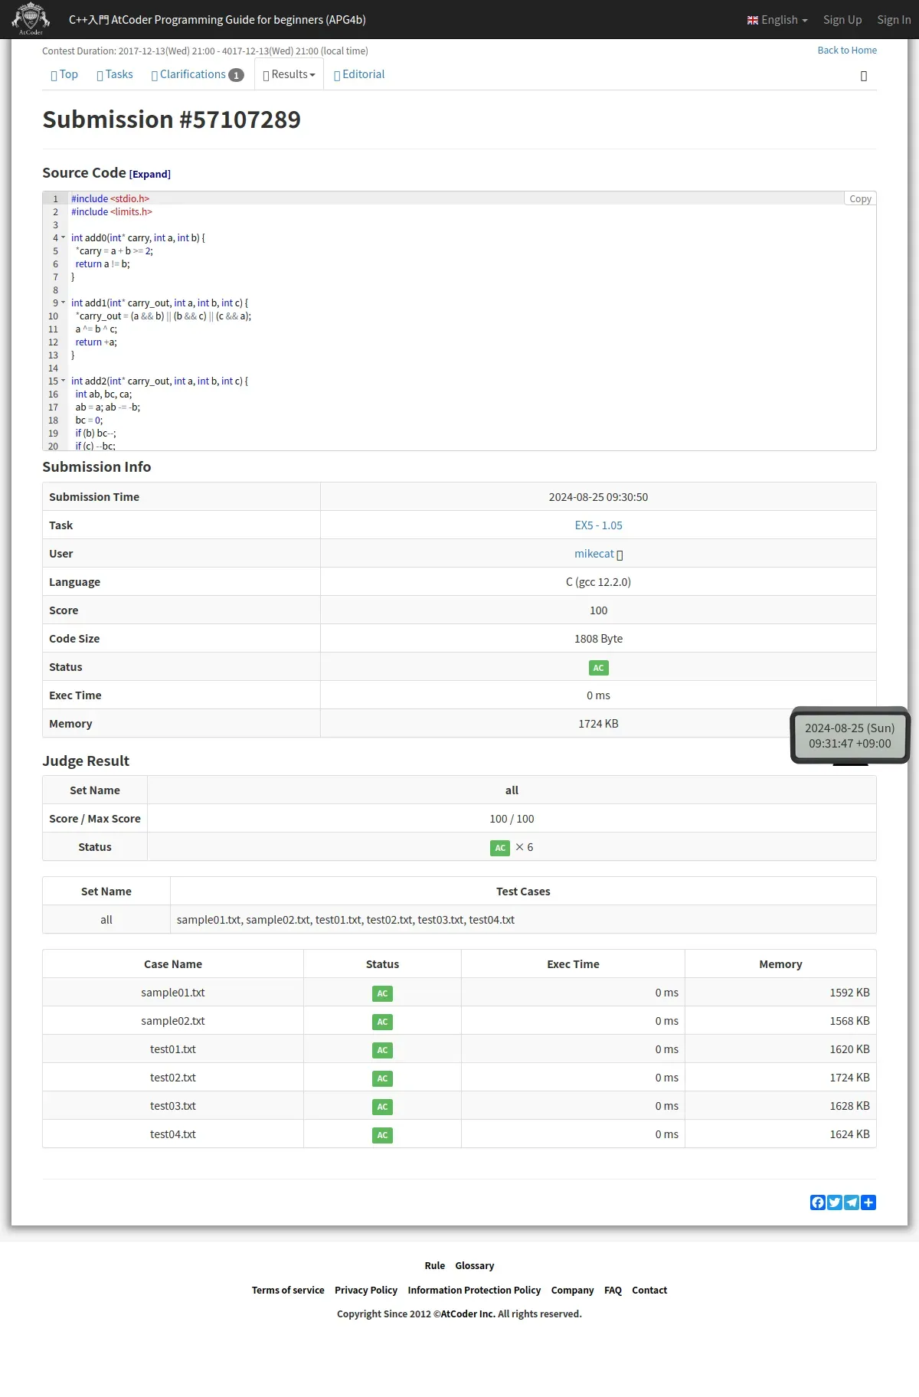This screenshot has height=1397, width=919.
Task: Click the icon at right of tab bar
Action: point(864,76)
